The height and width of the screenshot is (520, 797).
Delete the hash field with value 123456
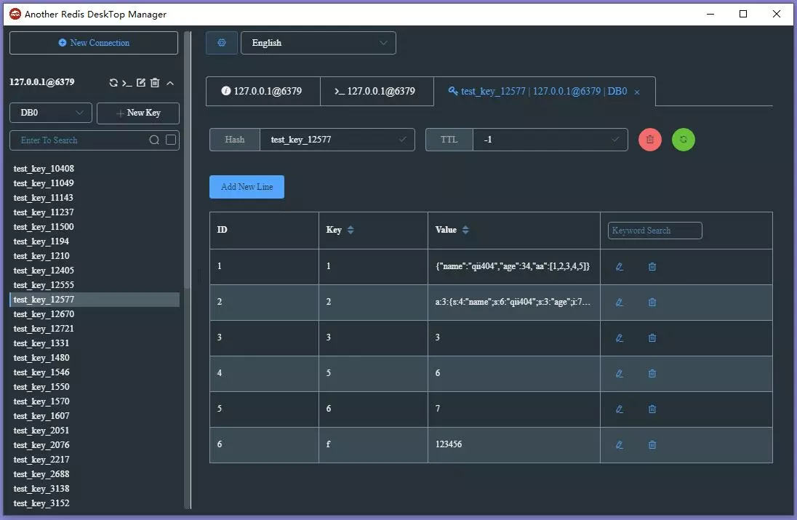point(652,444)
